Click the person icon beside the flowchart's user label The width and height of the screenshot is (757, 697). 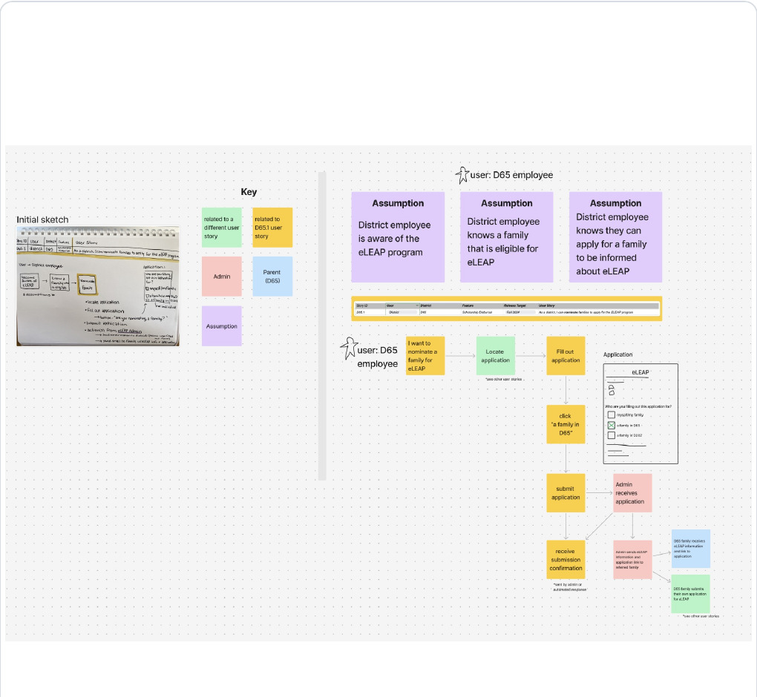(x=348, y=348)
